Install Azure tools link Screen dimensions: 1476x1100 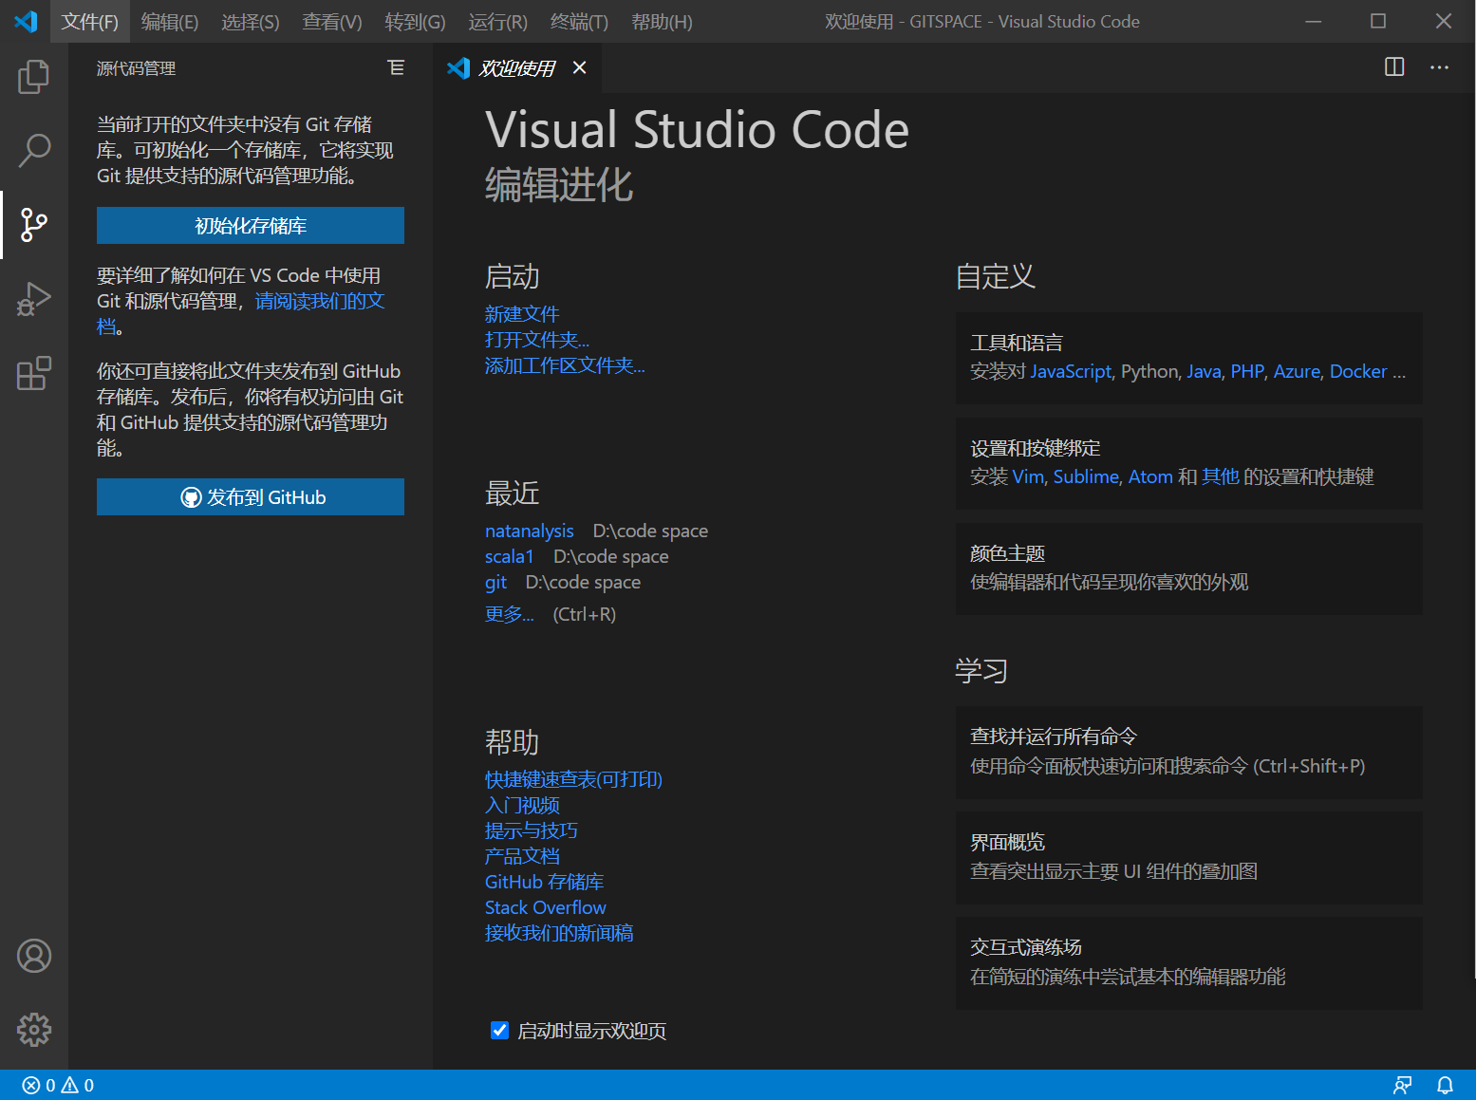point(1297,371)
